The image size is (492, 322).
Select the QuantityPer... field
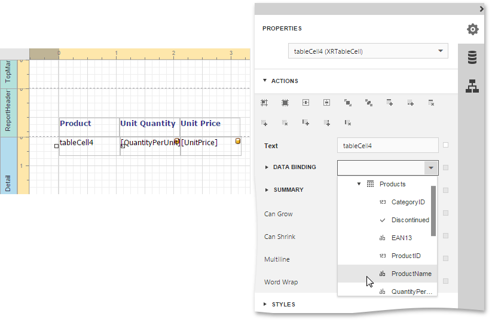tap(387, 289)
